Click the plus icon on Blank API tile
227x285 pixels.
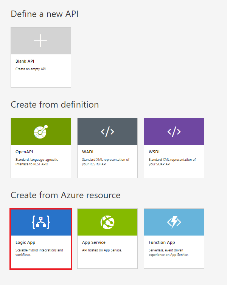click(x=40, y=41)
